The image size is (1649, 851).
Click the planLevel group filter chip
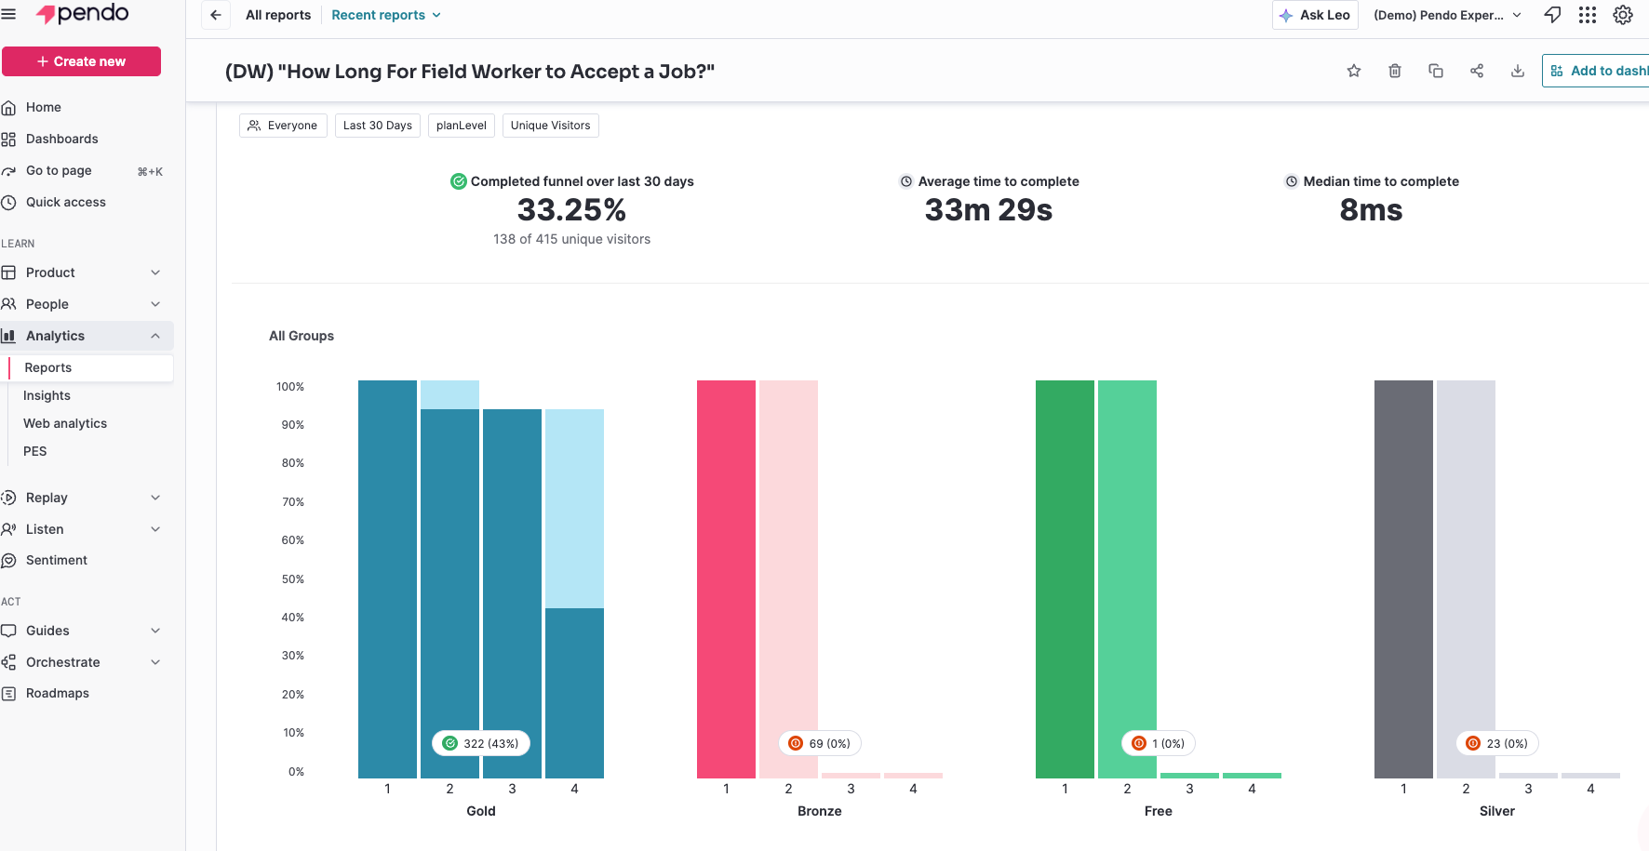pyautogui.click(x=462, y=126)
